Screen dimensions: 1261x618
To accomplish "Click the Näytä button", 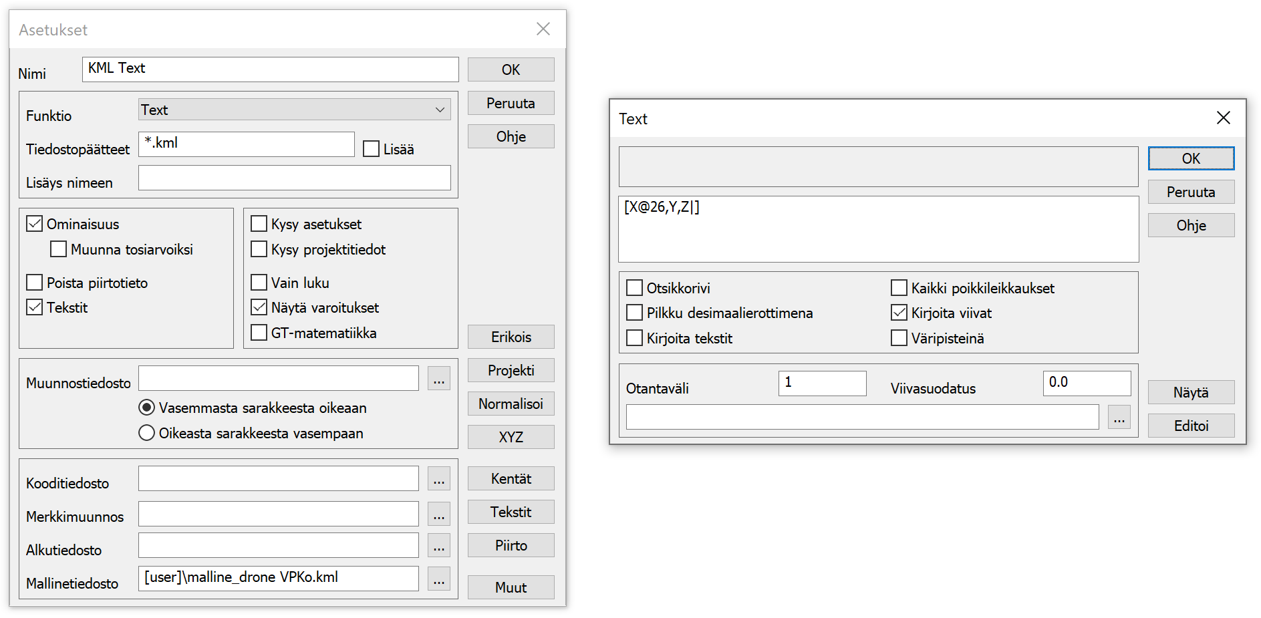I will pos(1190,392).
